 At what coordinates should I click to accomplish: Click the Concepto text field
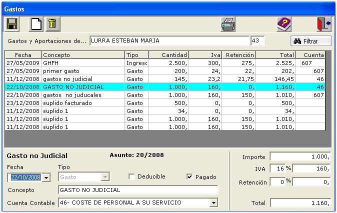tap(137, 190)
